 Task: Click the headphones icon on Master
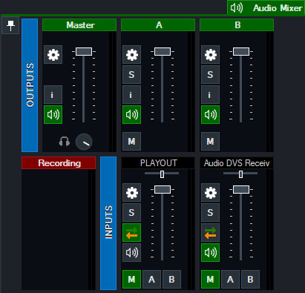(65, 142)
